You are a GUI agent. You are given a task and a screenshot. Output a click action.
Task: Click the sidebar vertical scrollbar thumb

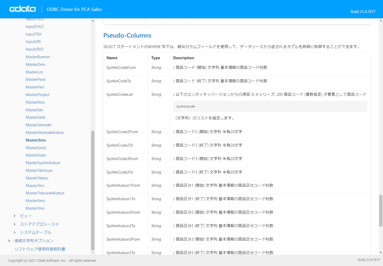pyautogui.click(x=93, y=190)
